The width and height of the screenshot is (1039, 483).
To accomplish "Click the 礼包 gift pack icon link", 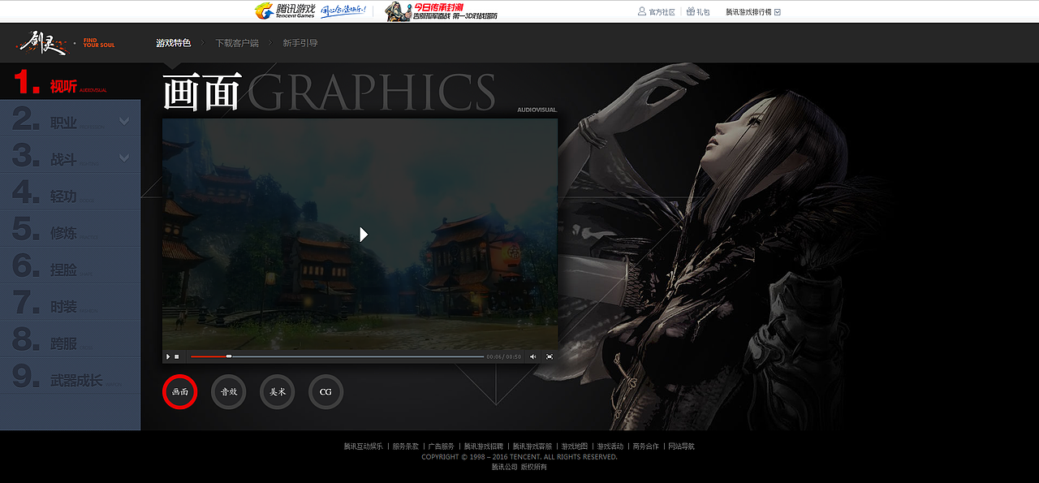I will pos(698,12).
